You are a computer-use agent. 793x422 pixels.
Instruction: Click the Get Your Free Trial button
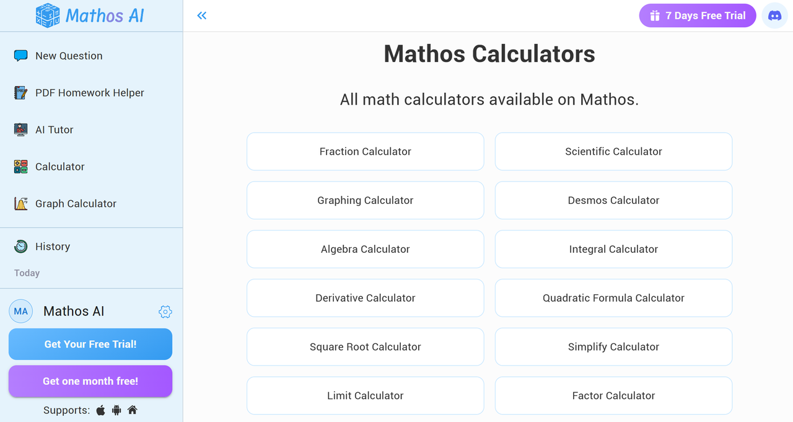click(90, 344)
